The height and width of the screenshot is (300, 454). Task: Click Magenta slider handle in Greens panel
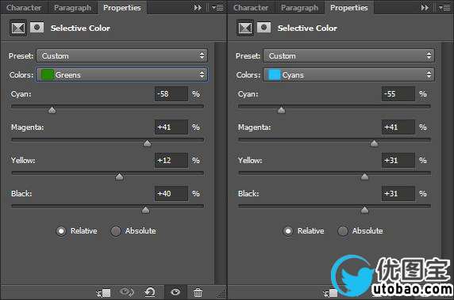point(147,143)
